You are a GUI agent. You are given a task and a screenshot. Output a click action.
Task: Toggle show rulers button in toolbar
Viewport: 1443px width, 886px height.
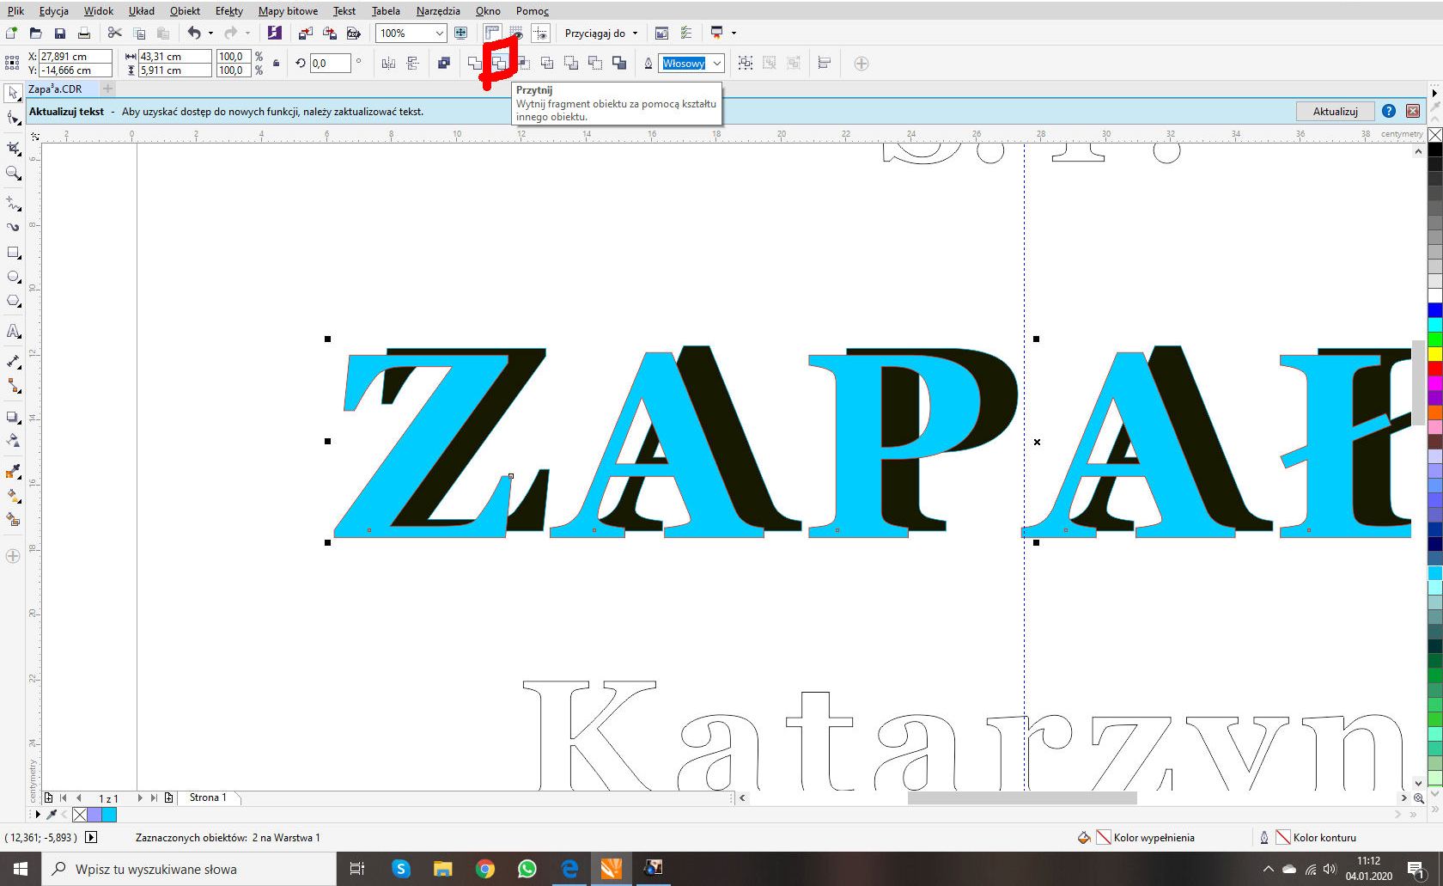pos(492,34)
